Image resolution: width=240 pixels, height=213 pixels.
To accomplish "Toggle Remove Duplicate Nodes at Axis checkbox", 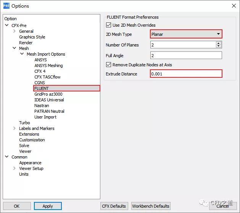I will [108, 65].
